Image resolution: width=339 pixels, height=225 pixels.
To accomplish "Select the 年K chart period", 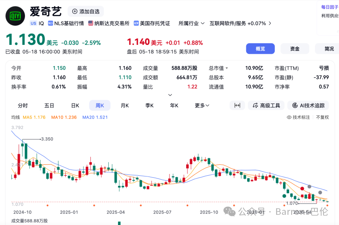I will [174, 106].
